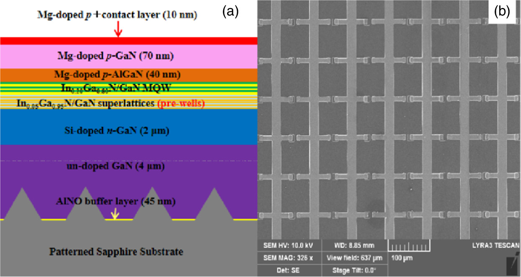Click the 'WD: 8.85 mm' readout

355,245
